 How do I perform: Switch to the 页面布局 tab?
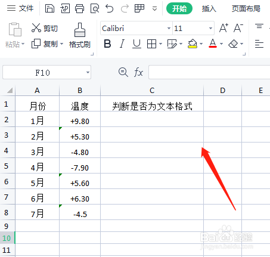[246, 8]
